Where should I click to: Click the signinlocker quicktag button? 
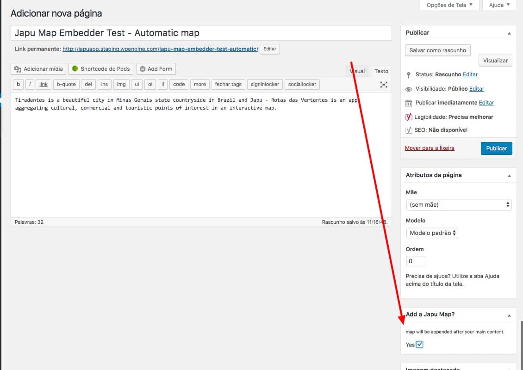(x=265, y=84)
